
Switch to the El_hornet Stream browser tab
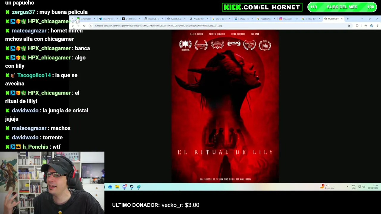[x=86, y=19]
